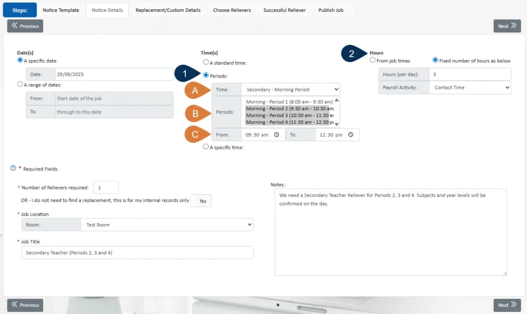Go to the Choose Relievers step

click(x=232, y=10)
